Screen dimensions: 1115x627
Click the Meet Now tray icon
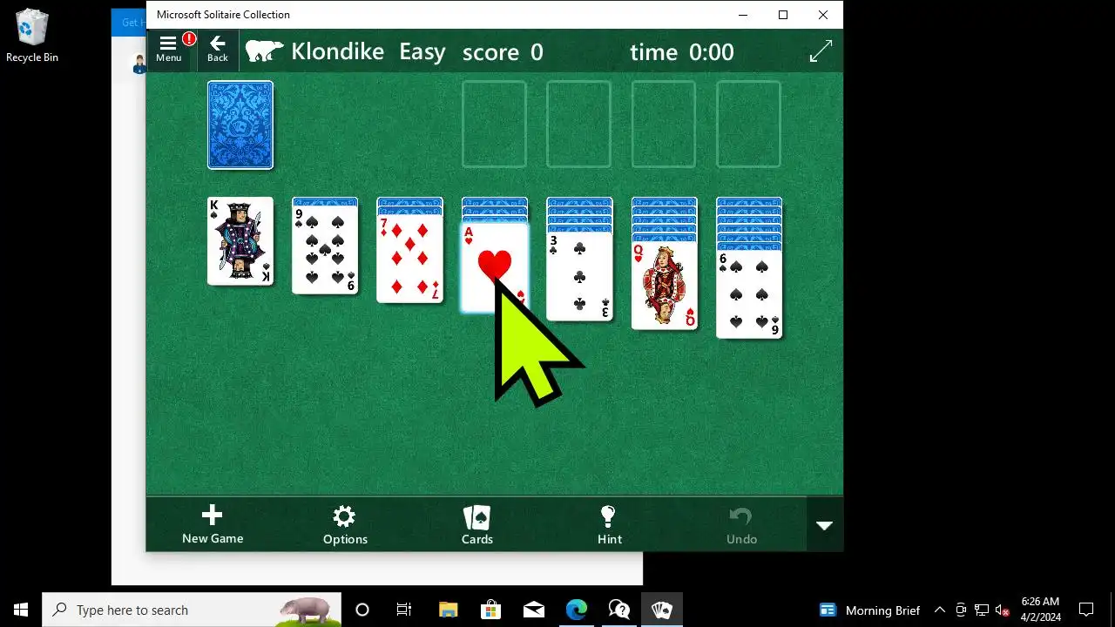[961, 610]
